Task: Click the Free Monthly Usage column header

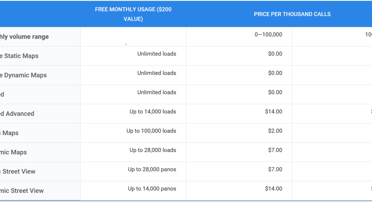Action: [133, 14]
